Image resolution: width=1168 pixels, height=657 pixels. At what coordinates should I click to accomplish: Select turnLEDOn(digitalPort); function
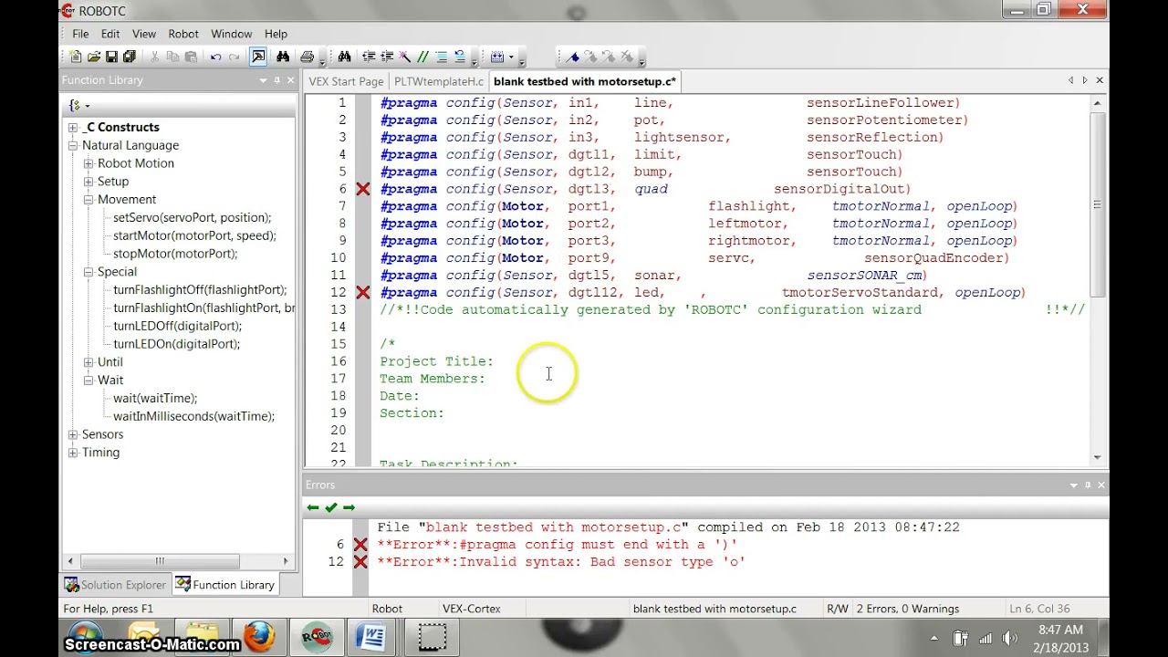tap(176, 344)
